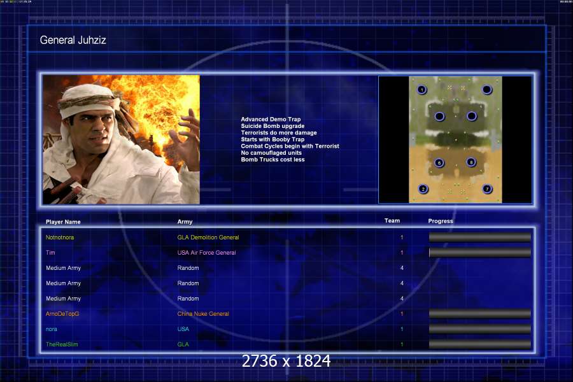Select player name 'Tim'
The image size is (573, 382).
click(x=50, y=253)
